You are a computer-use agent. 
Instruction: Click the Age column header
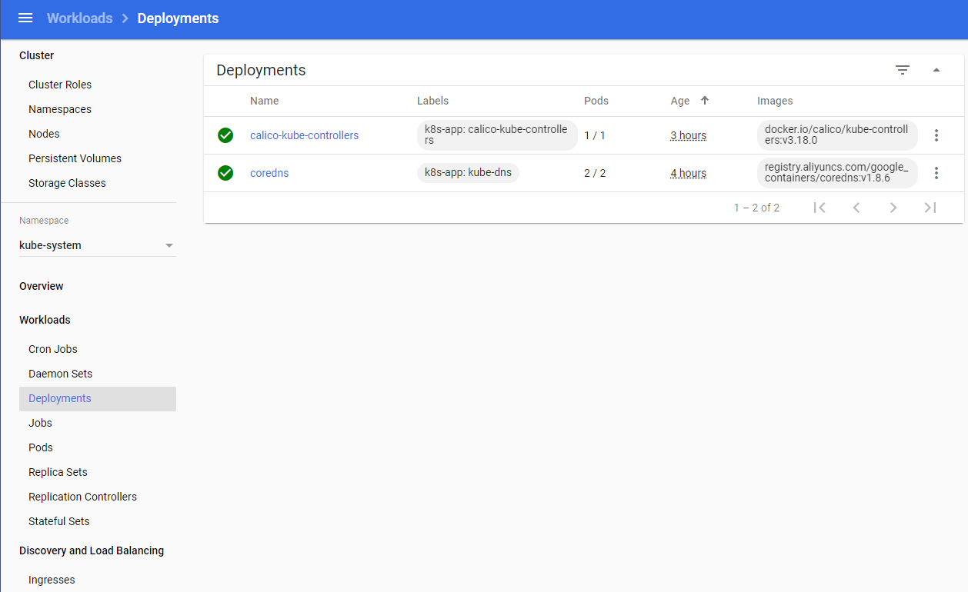pyautogui.click(x=680, y=101)
